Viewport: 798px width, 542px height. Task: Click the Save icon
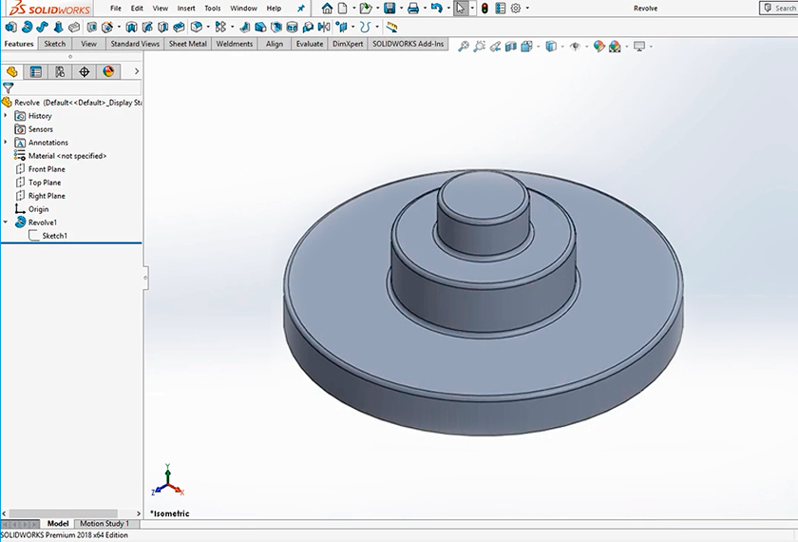(x=389, y=9)
